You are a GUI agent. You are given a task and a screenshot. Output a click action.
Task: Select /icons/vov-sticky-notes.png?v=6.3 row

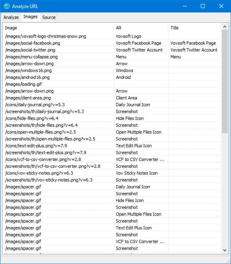pos(112,173)
